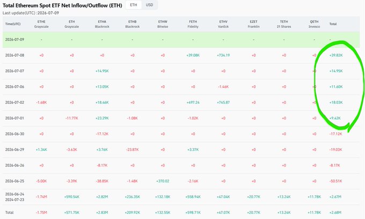Select the ETHE Grayscale column header
Screen dimensions: 365x219
[41, 24]
